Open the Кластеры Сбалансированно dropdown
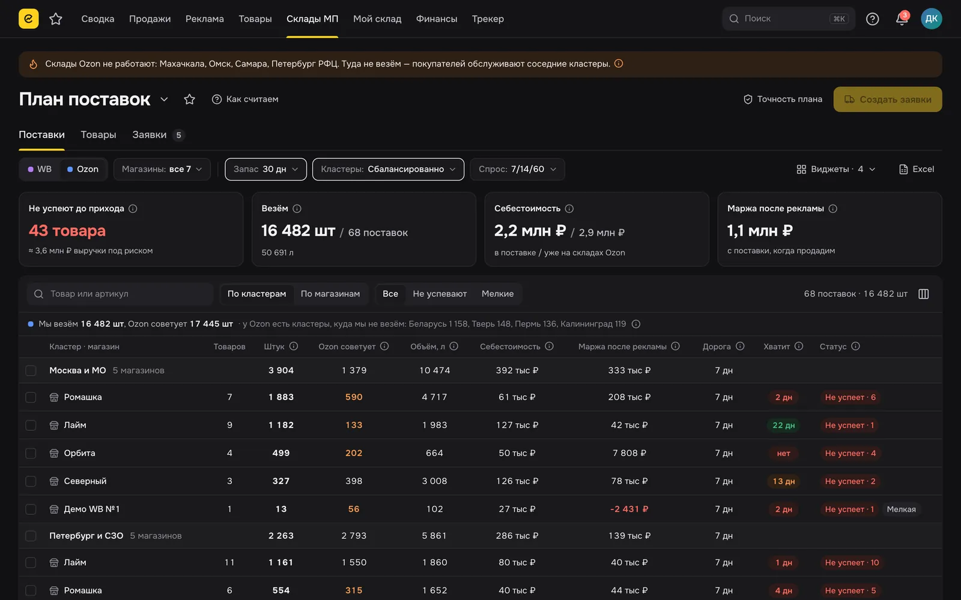961x600 pixels. point(388,169)
